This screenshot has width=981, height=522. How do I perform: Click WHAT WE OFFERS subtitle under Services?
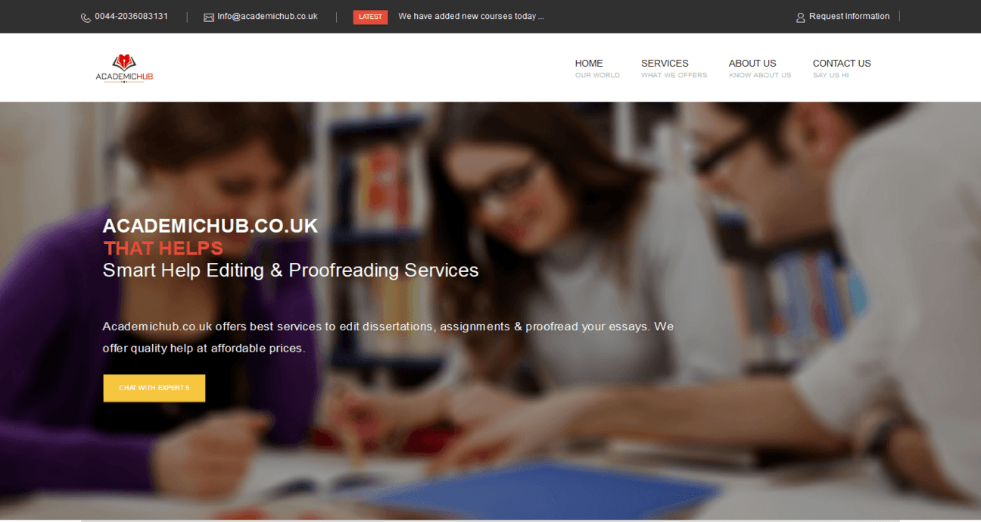pyautogui.click(x=674, y=75)
